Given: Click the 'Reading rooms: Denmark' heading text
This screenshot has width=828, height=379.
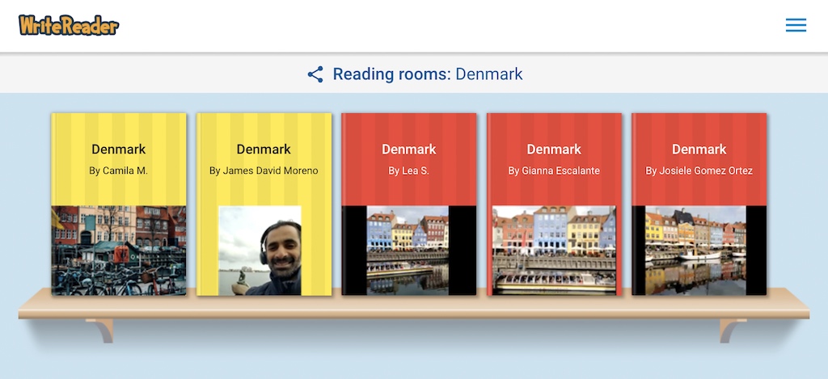Looking at the screenshot, I should (428, 74).
